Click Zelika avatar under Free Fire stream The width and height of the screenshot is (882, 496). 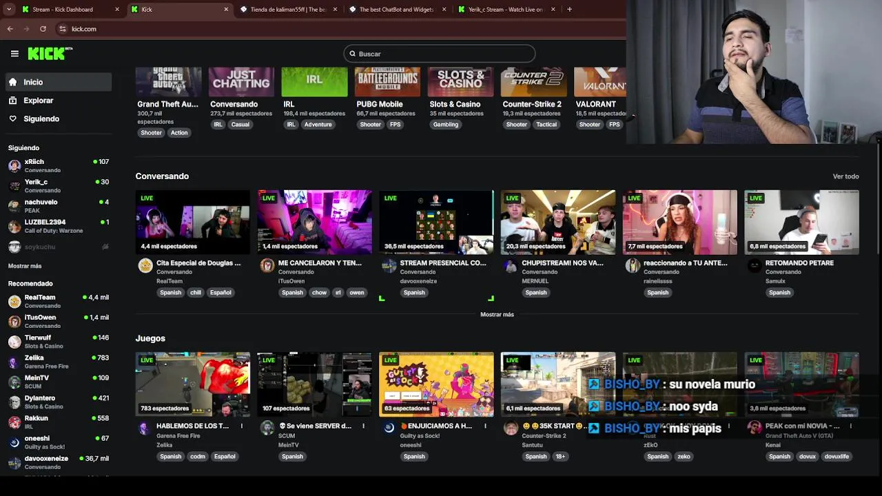tap(144, 428)
